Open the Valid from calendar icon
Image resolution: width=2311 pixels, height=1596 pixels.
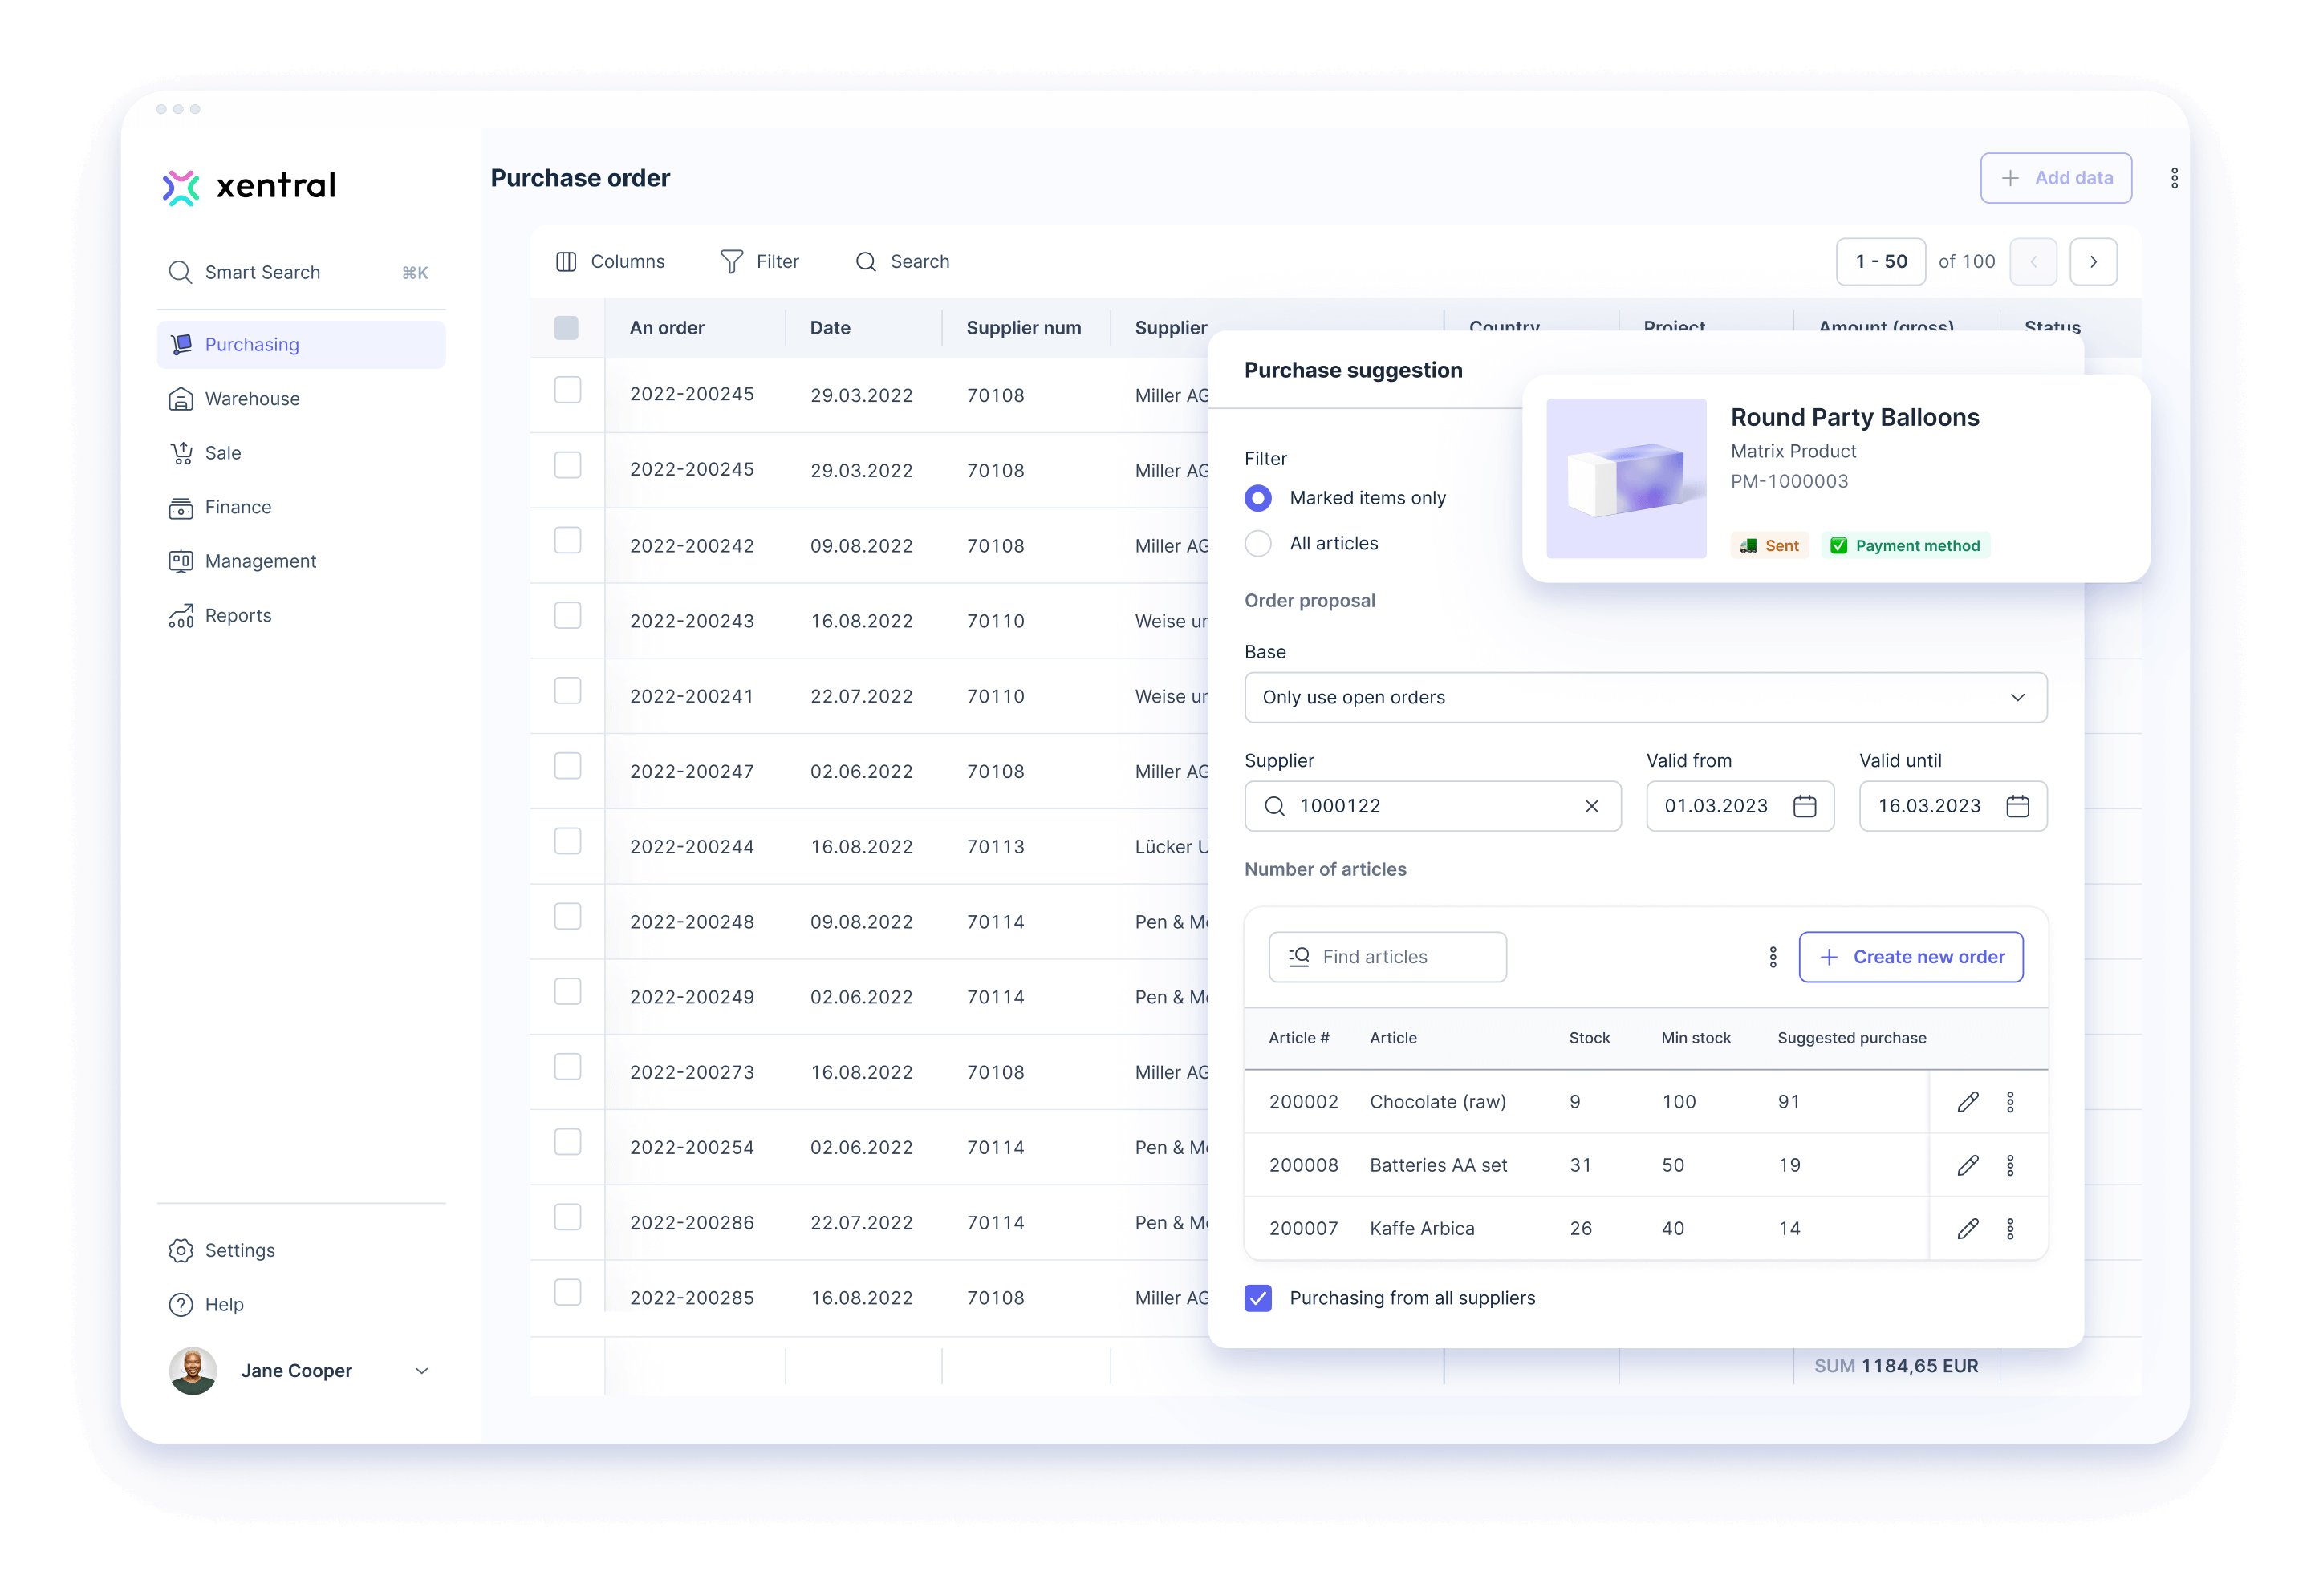1804,806
